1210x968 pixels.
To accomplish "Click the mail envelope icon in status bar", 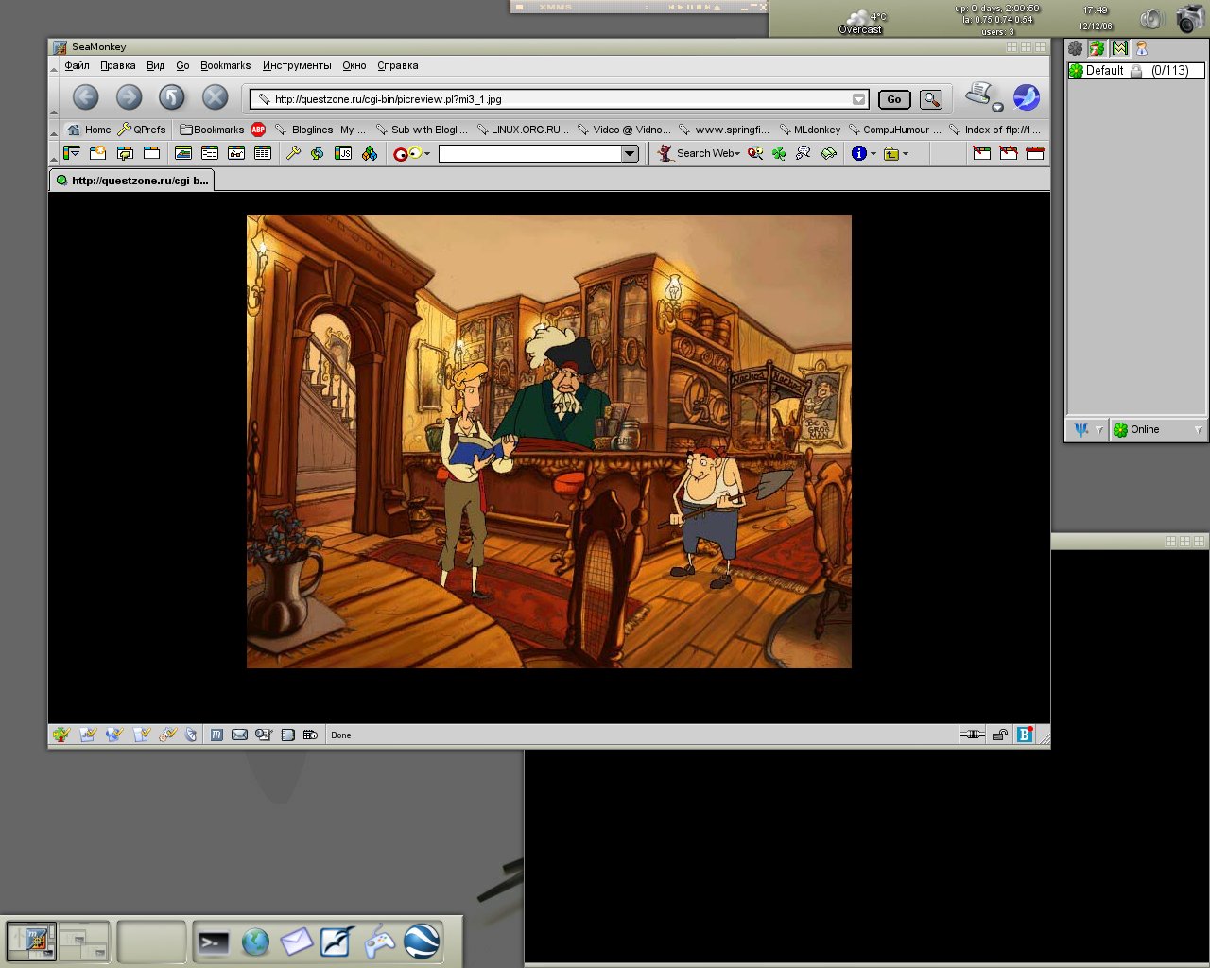I will pyautogui.click(x=239, y=735).
